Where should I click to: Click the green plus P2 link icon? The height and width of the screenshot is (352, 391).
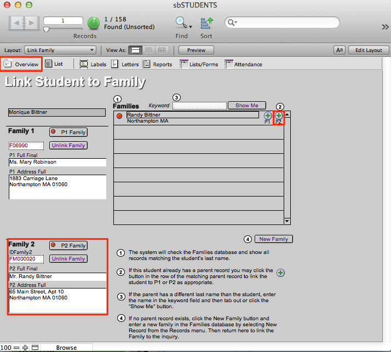click(x=279, y=116)
